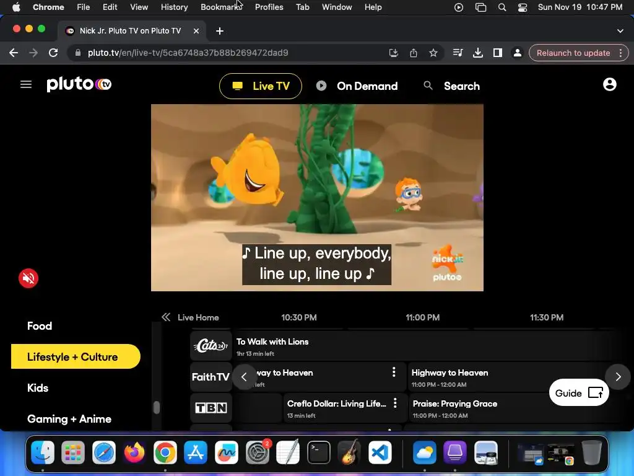Image resolution: width=634 pixels, height=476 pixels.
Task: Open Finder from the dock
Action: tap(43, 452)
